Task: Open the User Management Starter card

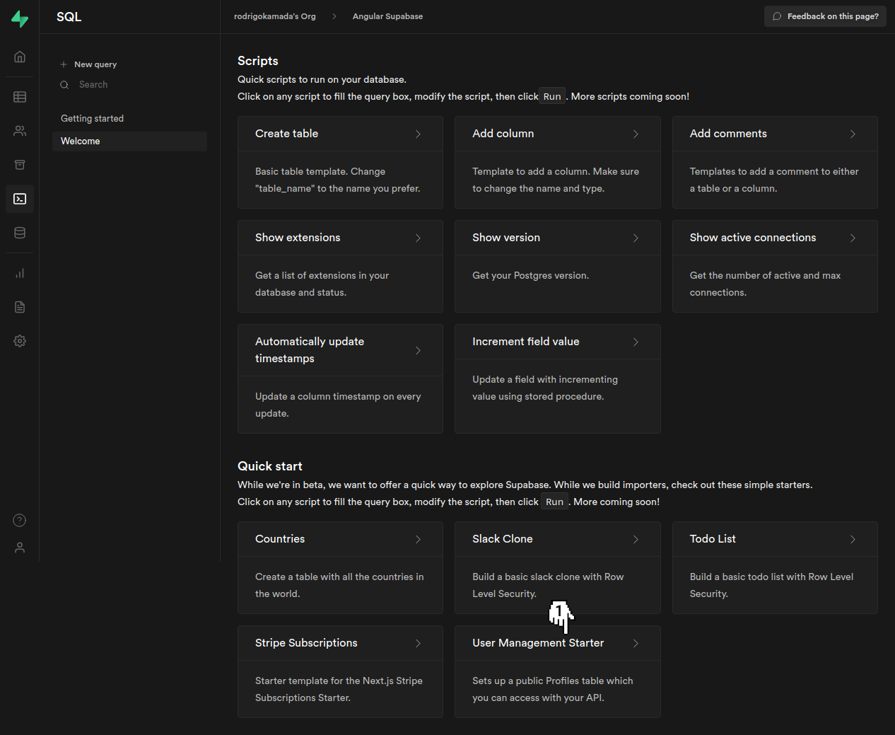Action: [x=557, y=672]
